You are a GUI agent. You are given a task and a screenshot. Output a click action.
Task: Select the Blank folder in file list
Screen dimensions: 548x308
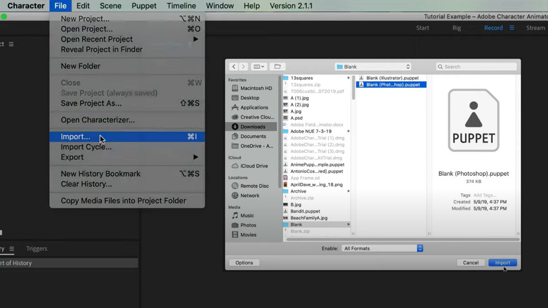pyautogui.click(x=316, y=224)
